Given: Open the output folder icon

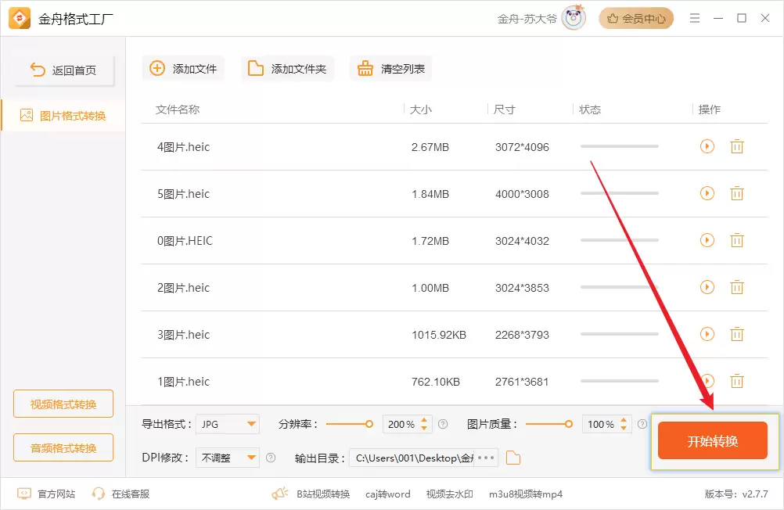Looking at the screenshot, I should 513,458.
